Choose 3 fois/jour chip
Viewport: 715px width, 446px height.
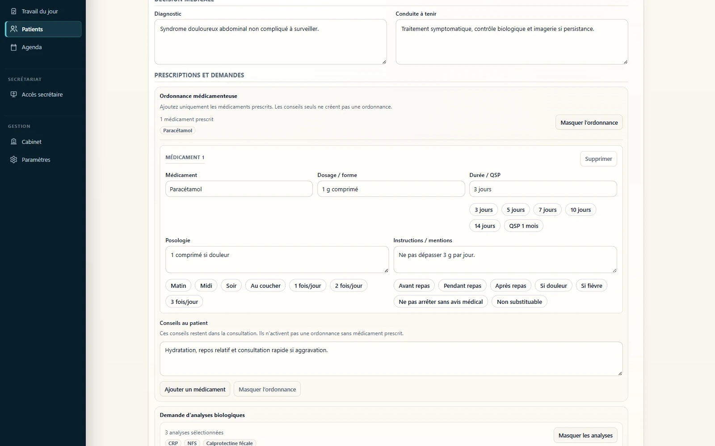pyautogui.click(x=184, y=302)
